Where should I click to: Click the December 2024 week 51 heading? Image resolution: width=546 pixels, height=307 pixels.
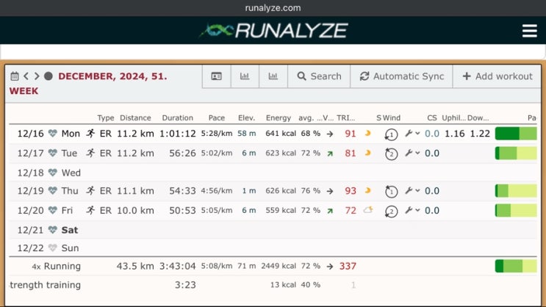point(88,84)
